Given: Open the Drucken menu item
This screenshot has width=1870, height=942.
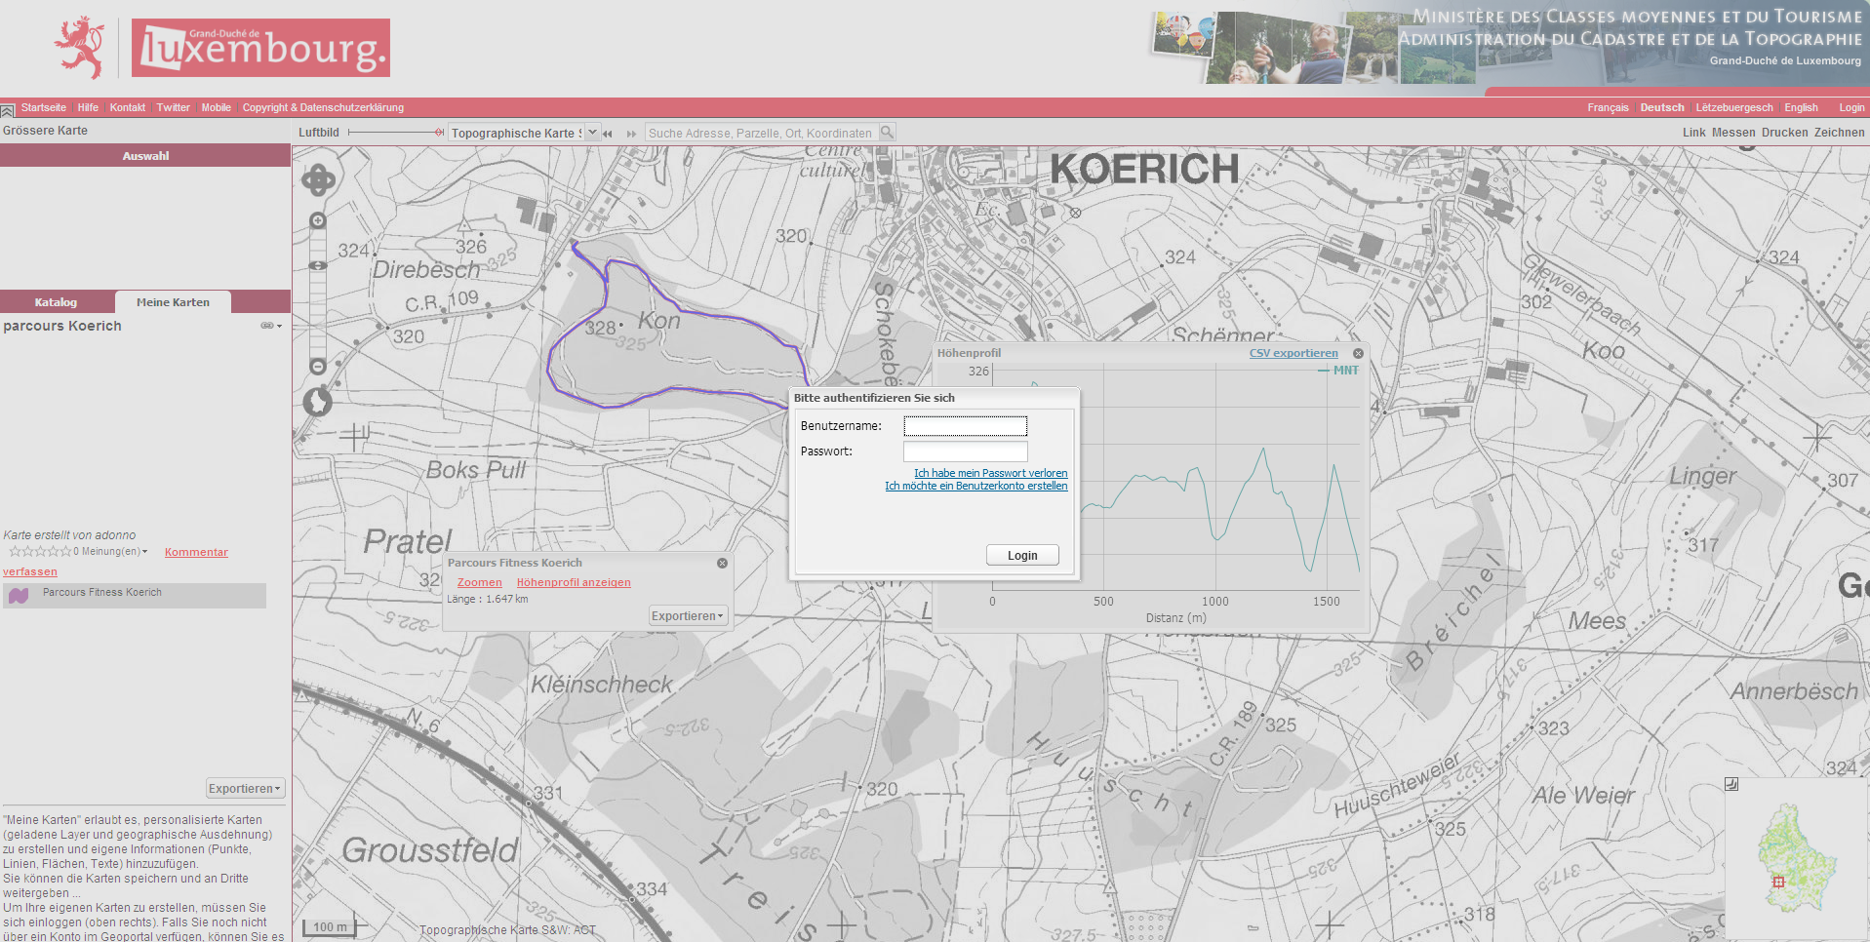Looking at the screenshot, I should click(1784, 133).
